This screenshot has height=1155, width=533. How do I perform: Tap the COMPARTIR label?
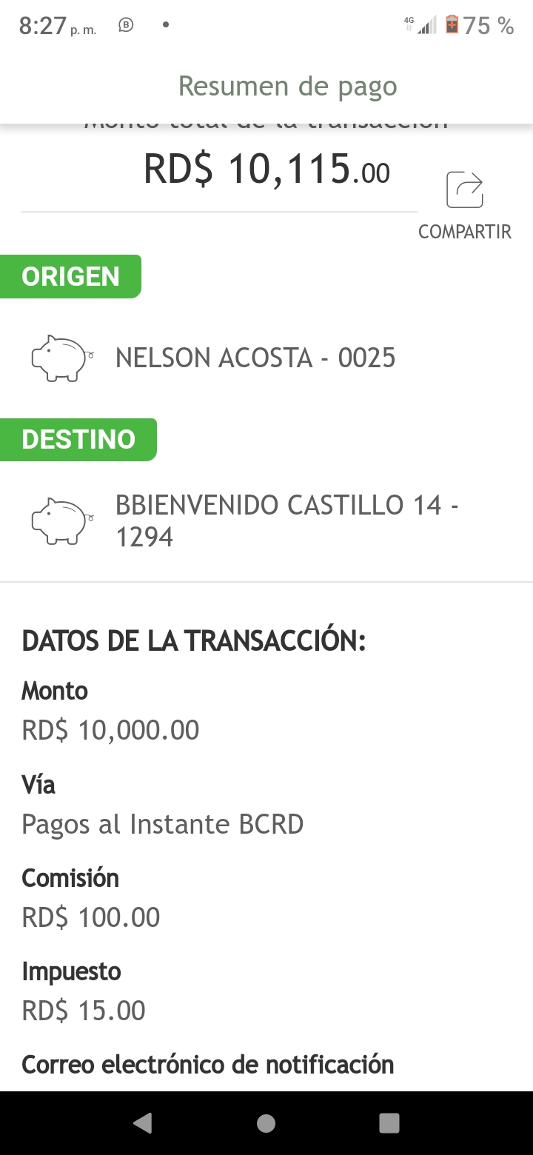[x=465, y=232]
